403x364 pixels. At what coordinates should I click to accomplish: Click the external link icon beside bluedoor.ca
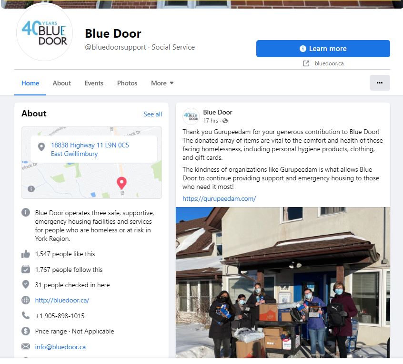[306, 63]
